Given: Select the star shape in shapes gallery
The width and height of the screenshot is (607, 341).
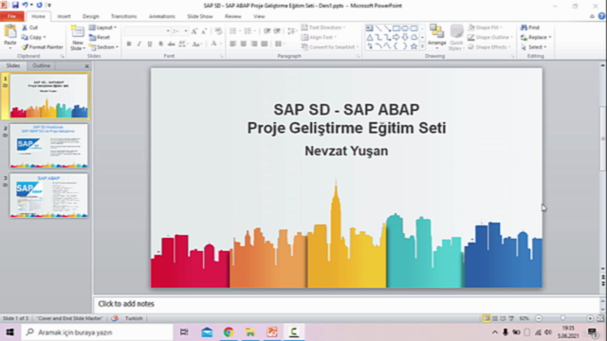Looking at the screenshot, I should point(414,46).
